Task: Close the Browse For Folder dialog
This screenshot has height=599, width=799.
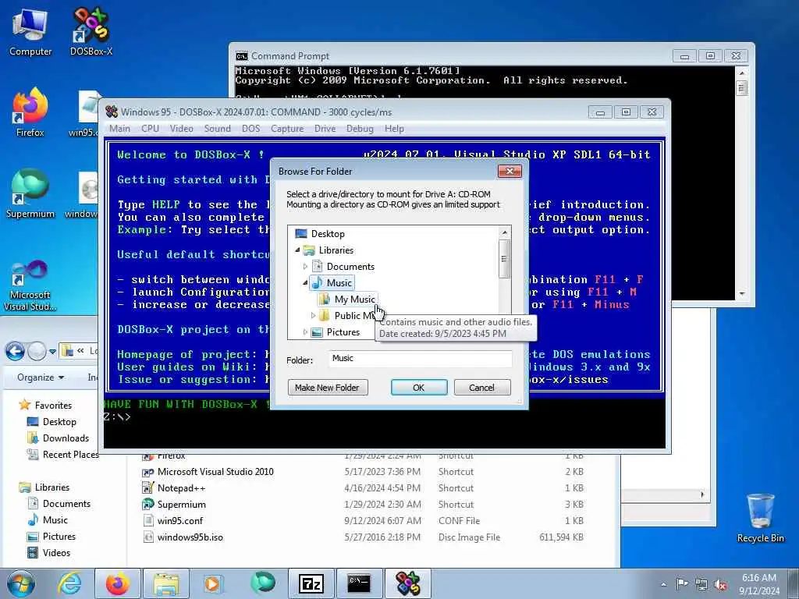Action: coord(510,172)
